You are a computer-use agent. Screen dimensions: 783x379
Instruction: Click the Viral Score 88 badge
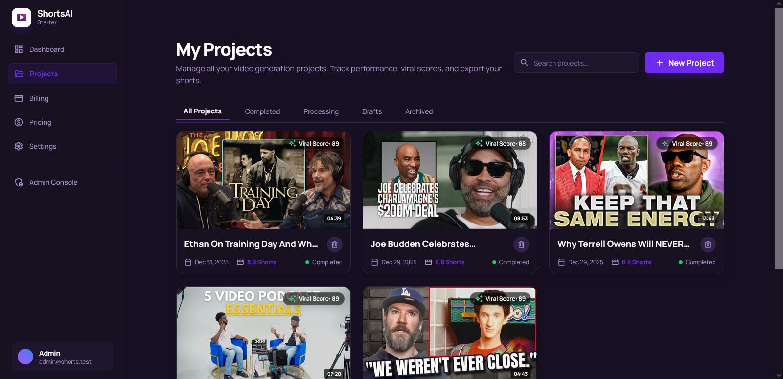click(501, 144)
